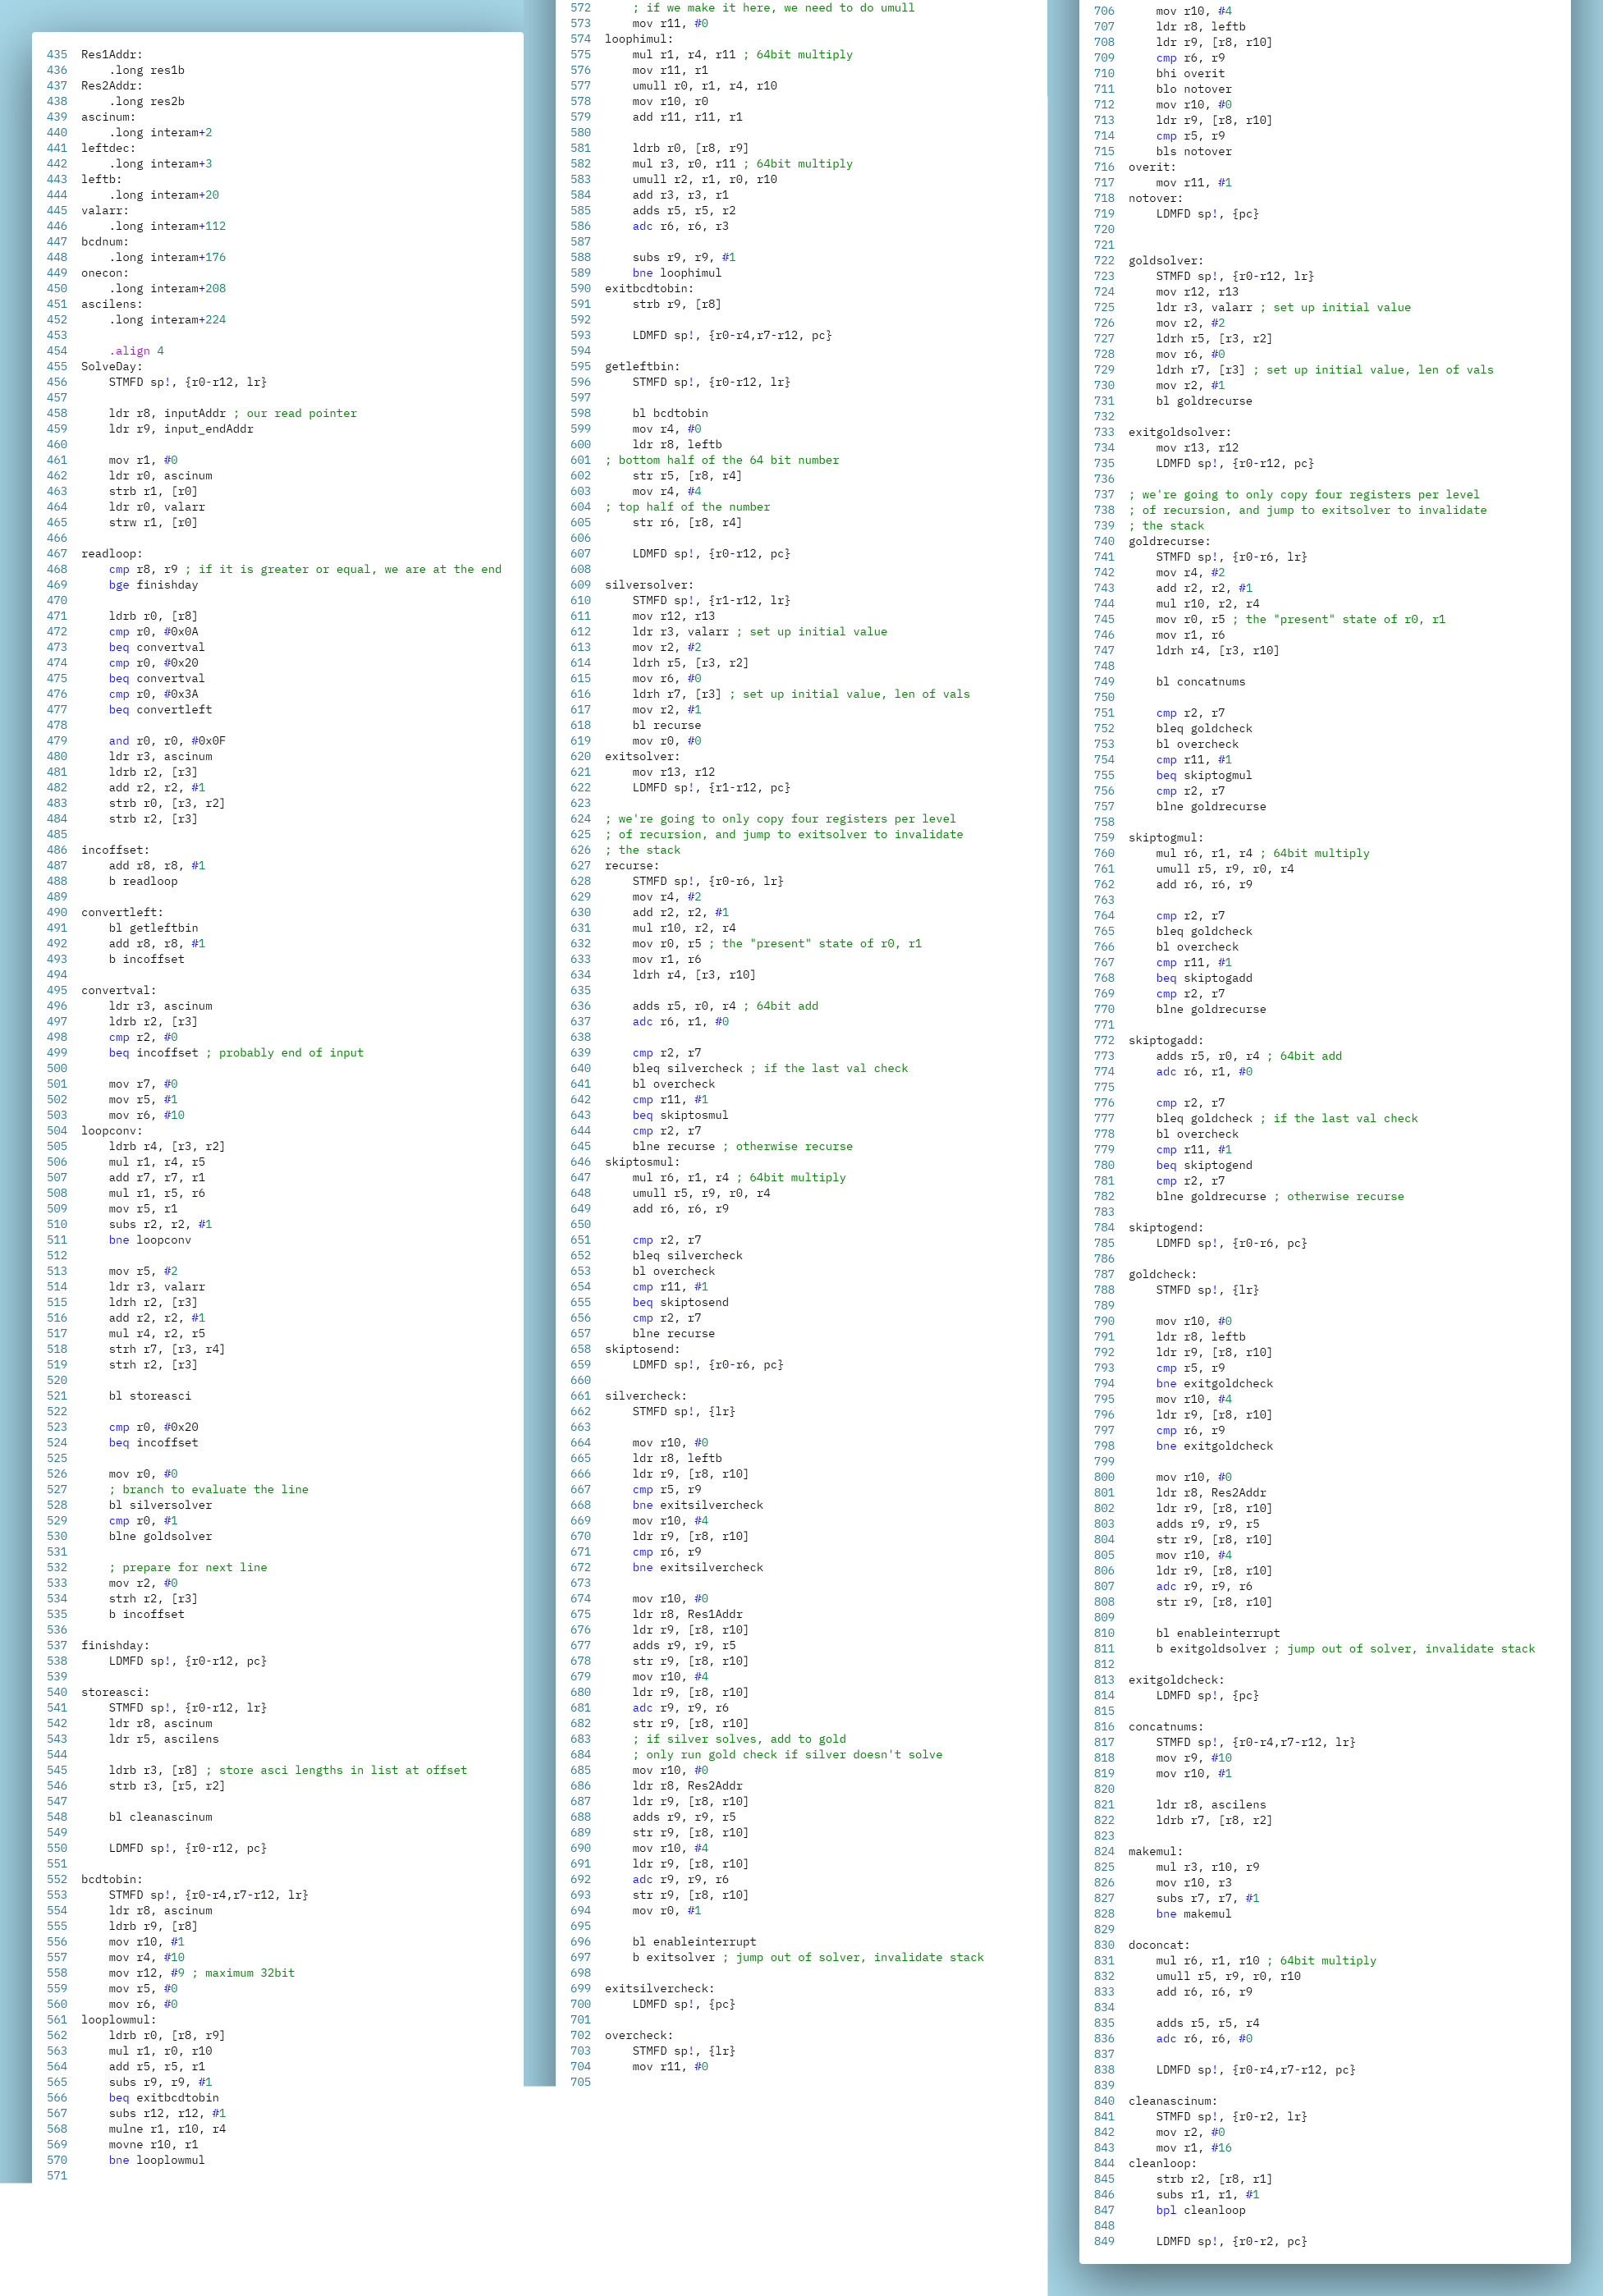Click line number 849

(x=1104, y=2241)
